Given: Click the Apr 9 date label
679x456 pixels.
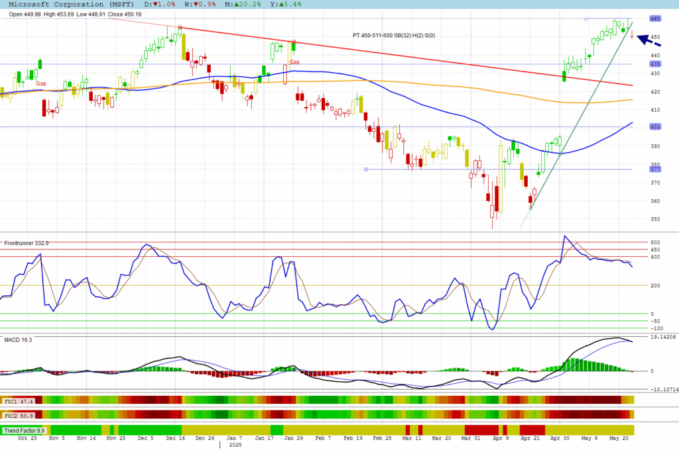Looking at the screenshot, I should [x=501, y=438].
